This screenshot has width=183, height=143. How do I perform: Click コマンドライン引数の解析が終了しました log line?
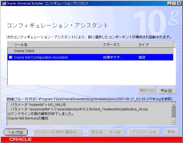[41, 114]
